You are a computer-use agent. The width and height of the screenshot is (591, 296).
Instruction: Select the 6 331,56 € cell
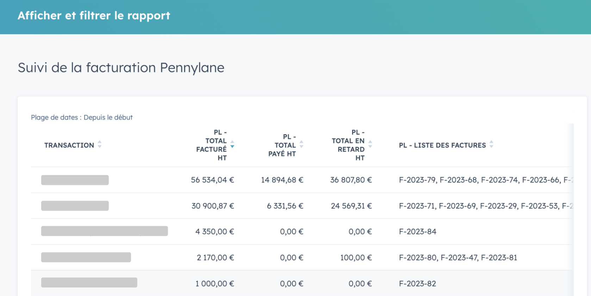pyautogui.click(x=285, y=206)
